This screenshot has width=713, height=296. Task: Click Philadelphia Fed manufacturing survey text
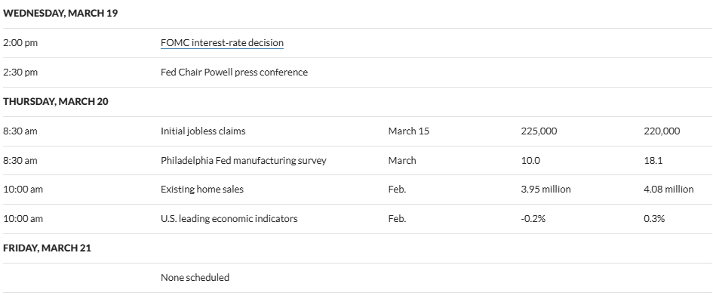[x=243, y=161]
